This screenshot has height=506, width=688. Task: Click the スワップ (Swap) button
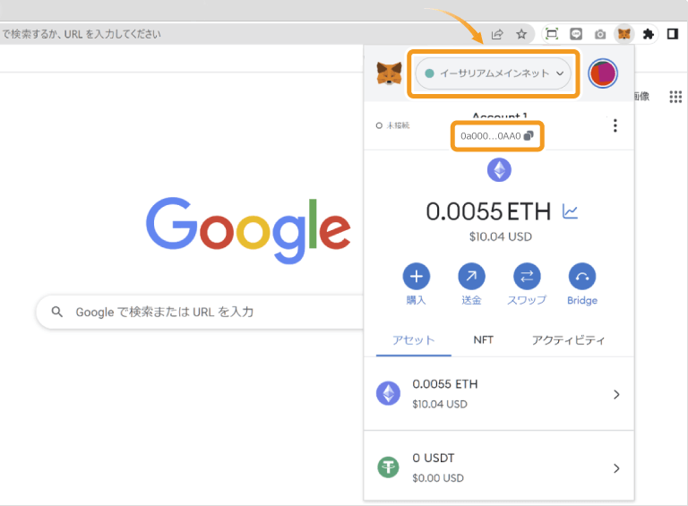(527, 276)
